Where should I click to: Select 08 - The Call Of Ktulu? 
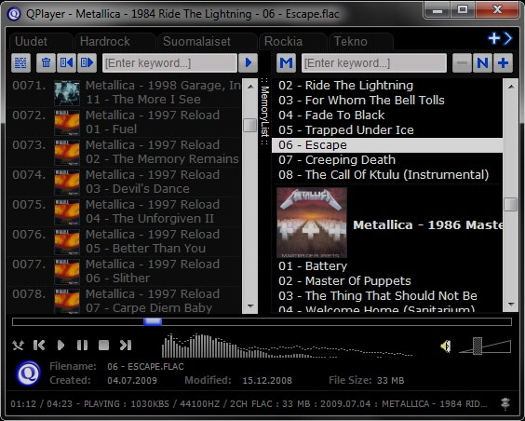(387, 175)
